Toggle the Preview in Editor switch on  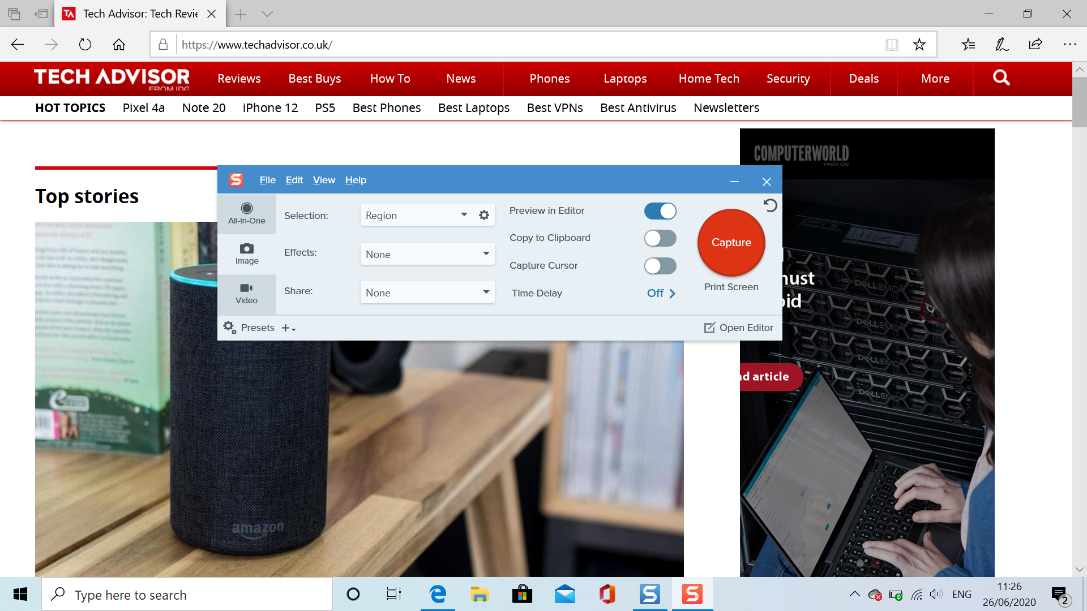(661, 210)
